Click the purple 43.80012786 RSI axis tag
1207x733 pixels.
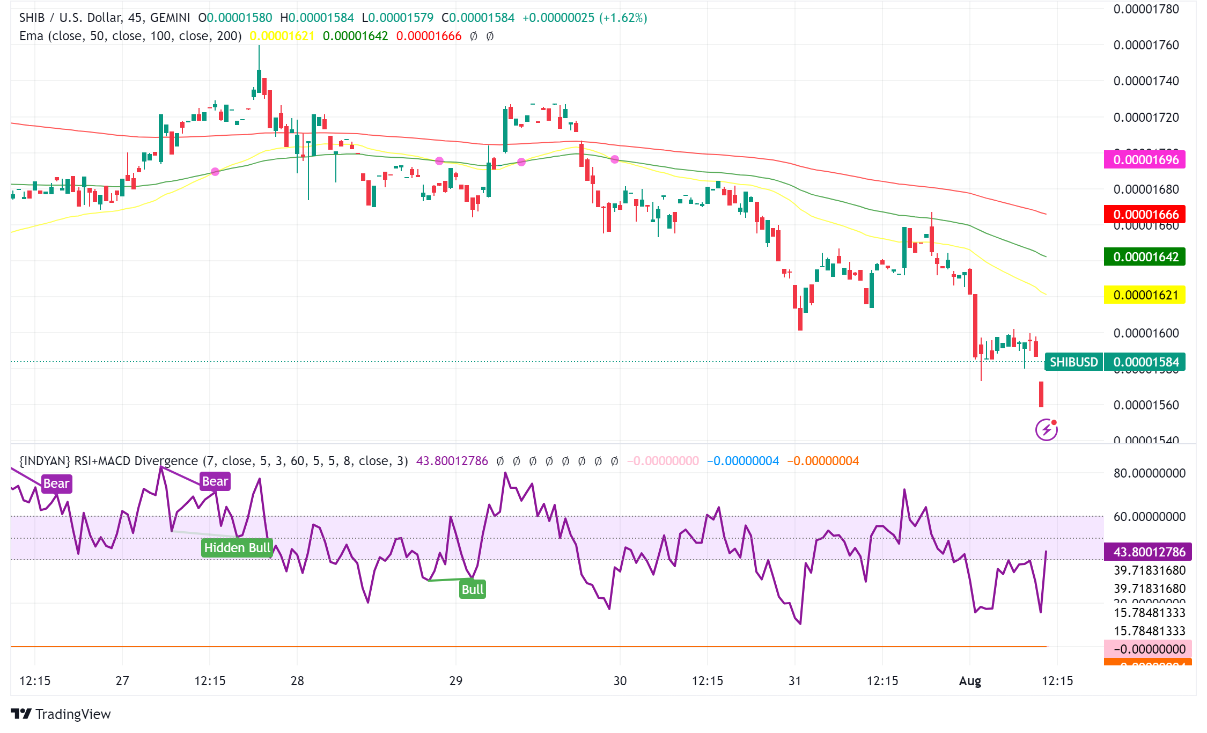1148,552
